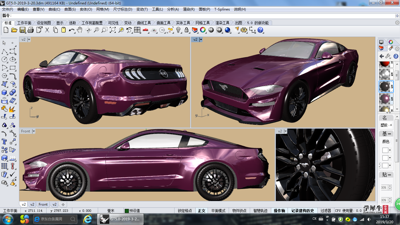The image size is (400, 225).
Task: Open the 曲面(S) menu
Action: click(x=70, y=9)
